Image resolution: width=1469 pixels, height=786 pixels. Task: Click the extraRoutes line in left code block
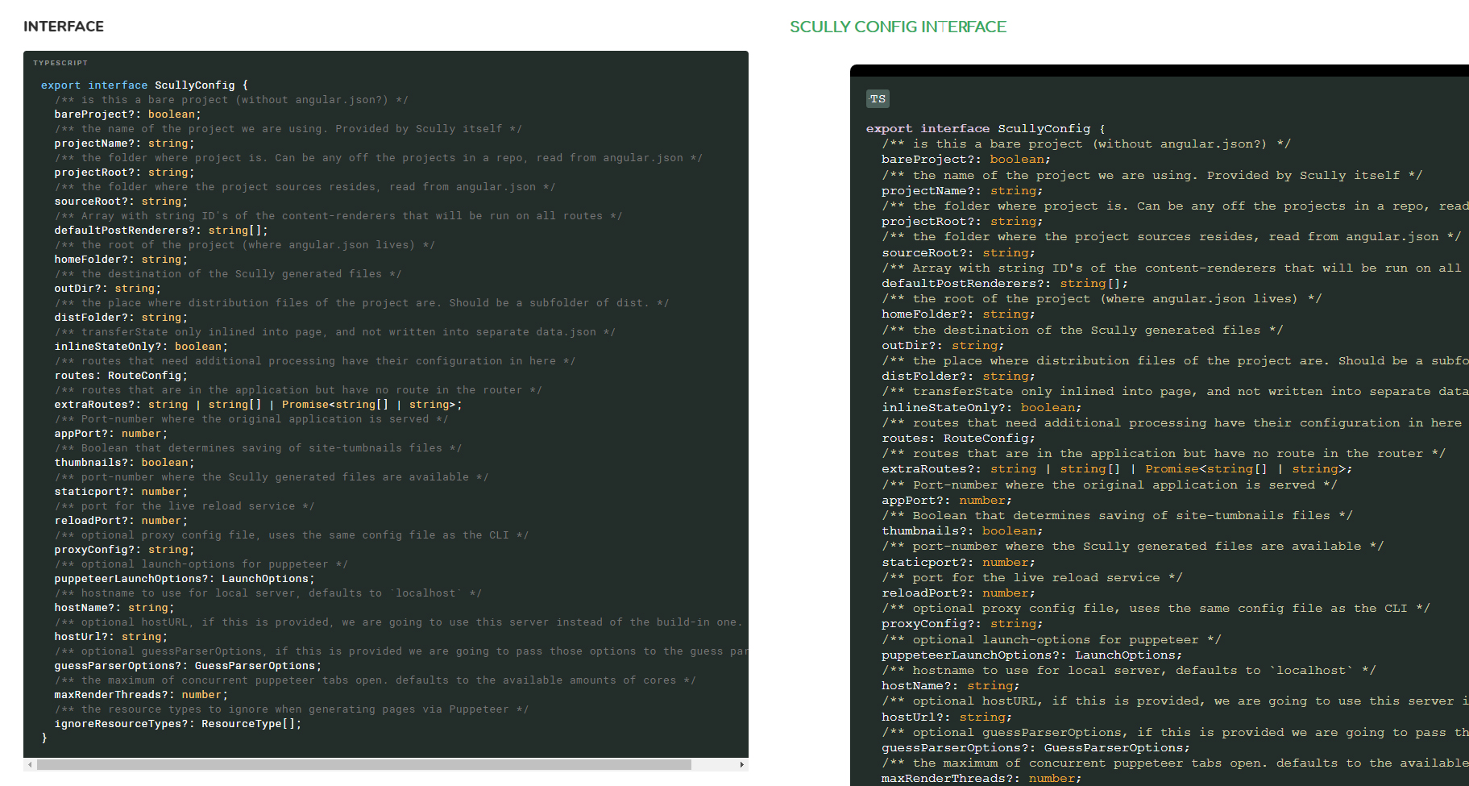pos(259,405)
